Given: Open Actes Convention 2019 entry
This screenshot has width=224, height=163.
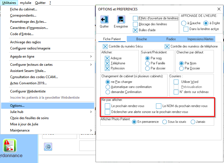Looking at the screenshot, I should [x=47, y=83].
